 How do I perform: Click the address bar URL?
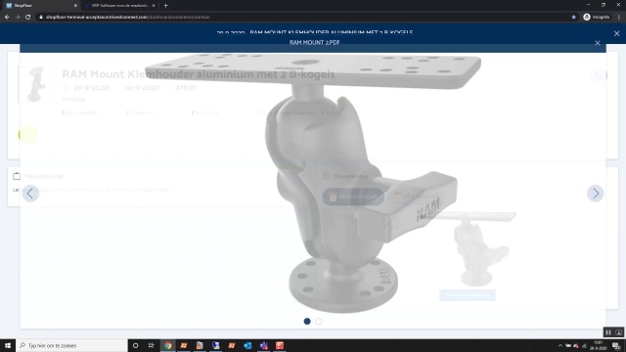[x=127, y=18]
